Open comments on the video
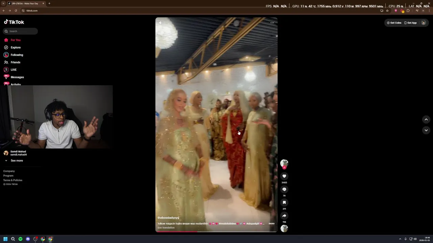Viewport: 433px width, 243px height. pos(284,189)
